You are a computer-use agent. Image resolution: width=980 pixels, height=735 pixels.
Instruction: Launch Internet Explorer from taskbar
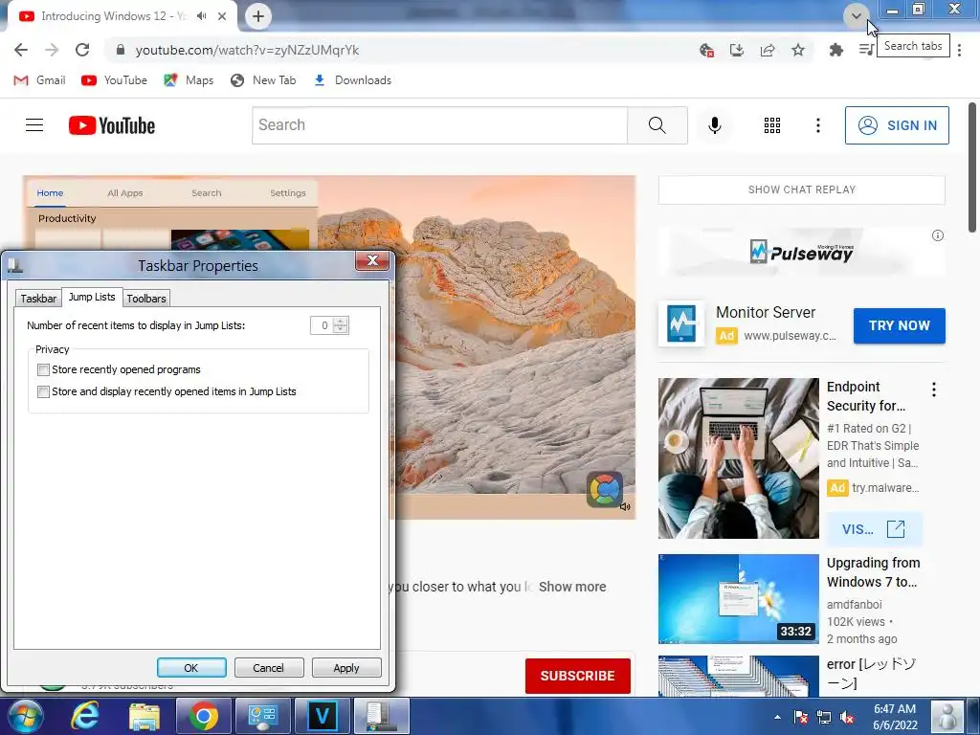(x=84, y=716)
